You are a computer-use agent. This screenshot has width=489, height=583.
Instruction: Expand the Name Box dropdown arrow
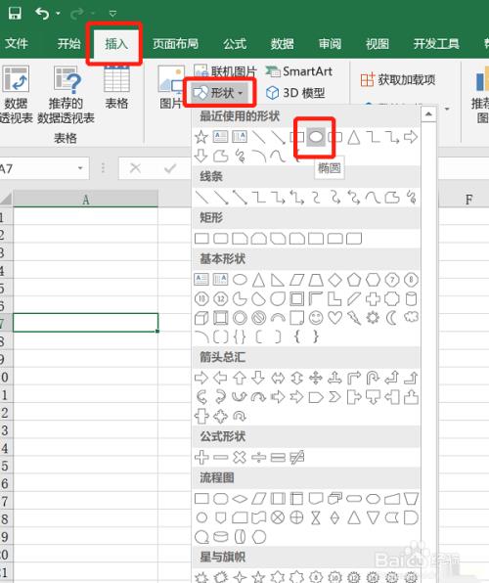pos(80,168)
